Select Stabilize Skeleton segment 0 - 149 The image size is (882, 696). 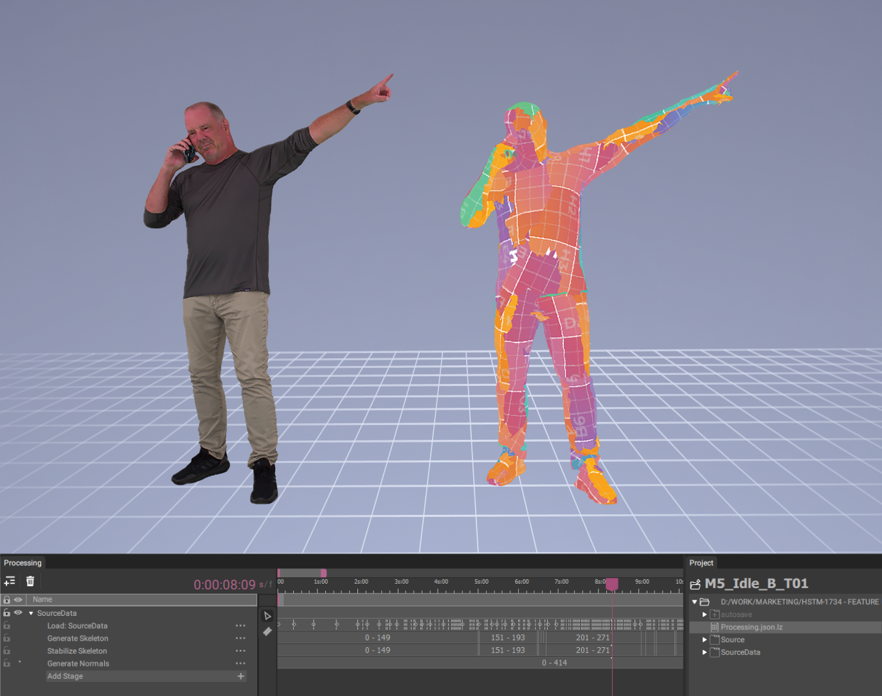(x=377, y=650)
